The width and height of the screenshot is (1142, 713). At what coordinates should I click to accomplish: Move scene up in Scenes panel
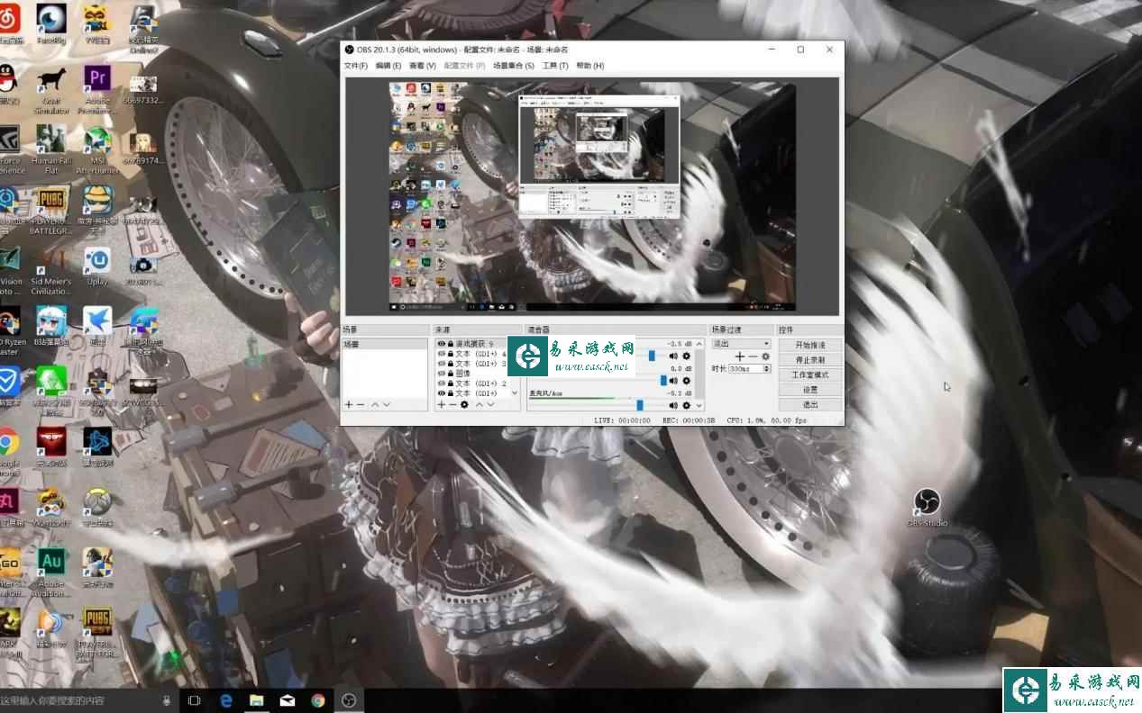click(375, 405)
